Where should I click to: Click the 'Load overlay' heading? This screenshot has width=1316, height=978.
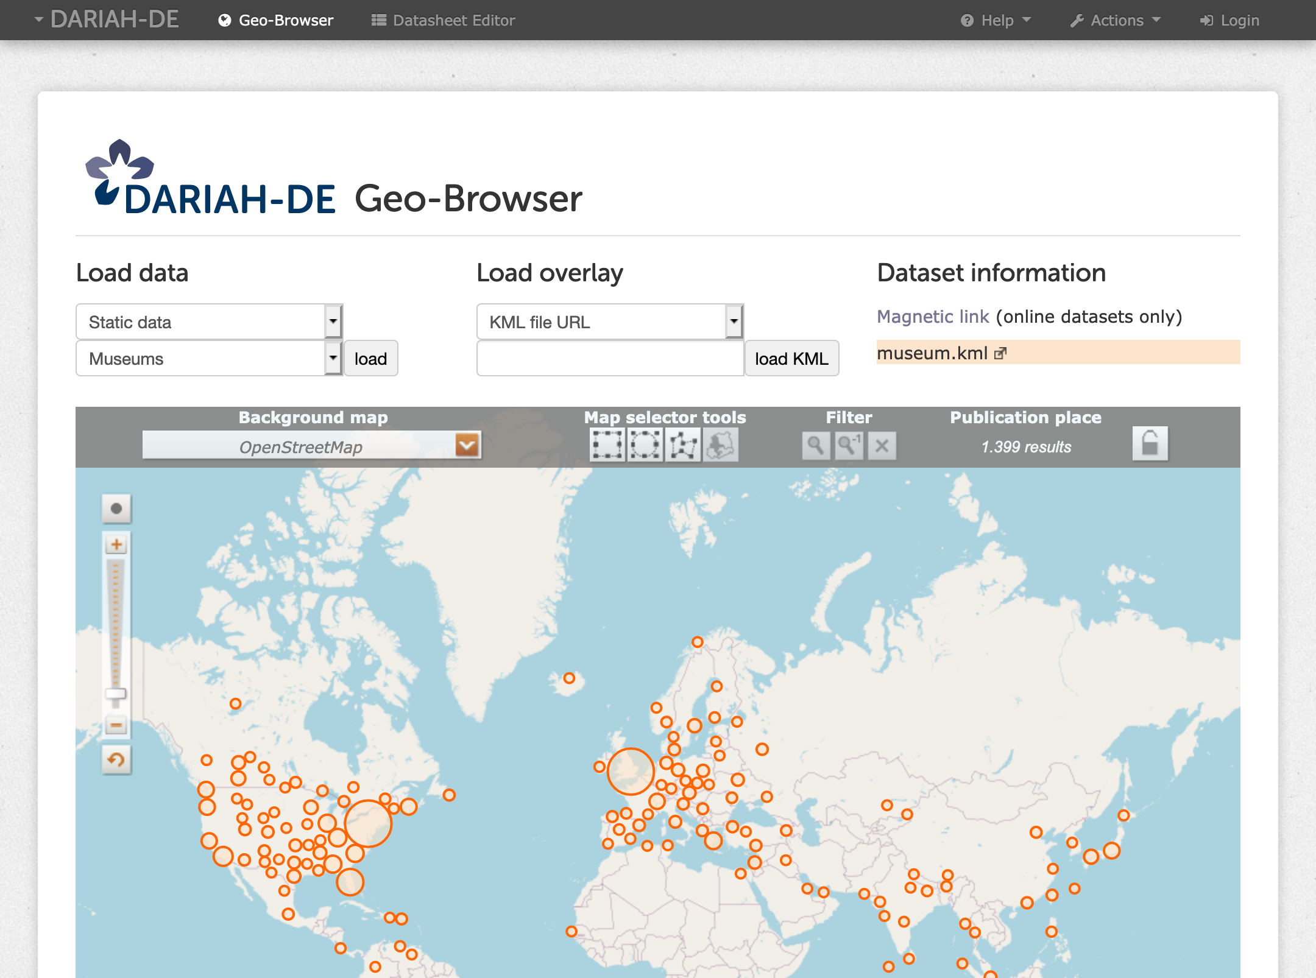(x=550, y=273)
